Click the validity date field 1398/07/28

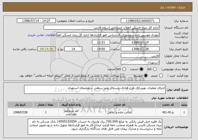coord(140,49)
